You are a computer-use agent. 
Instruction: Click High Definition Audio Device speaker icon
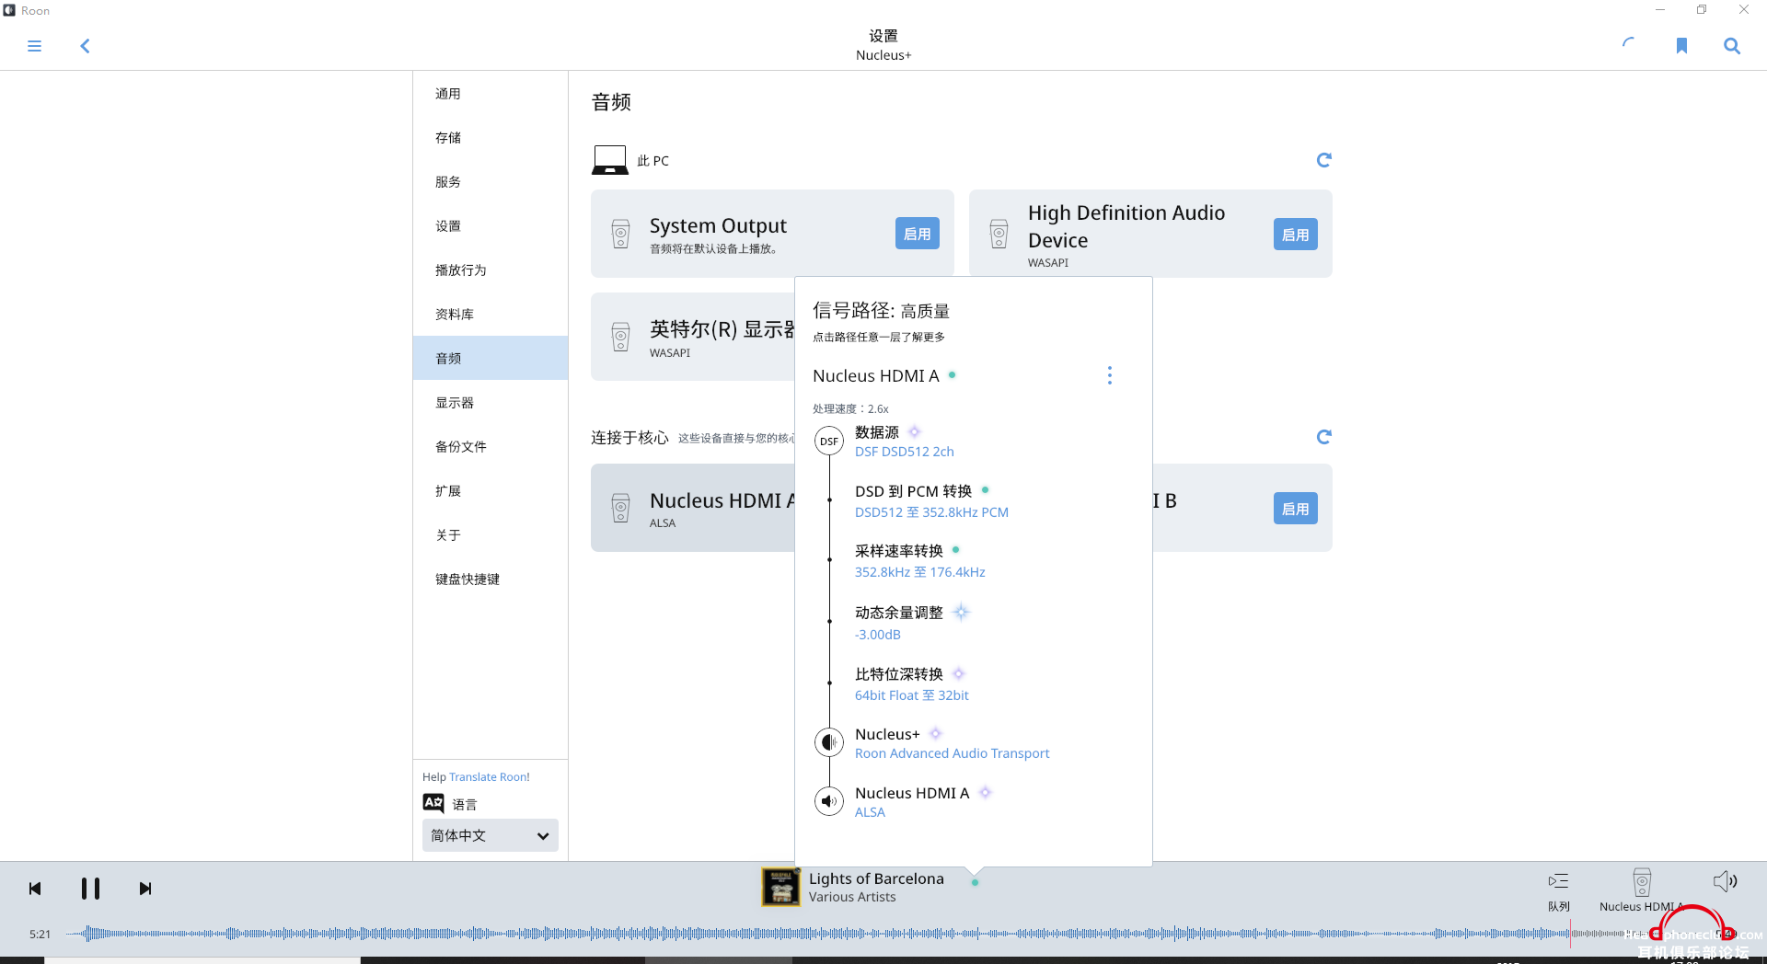click(x=999, y=234)
